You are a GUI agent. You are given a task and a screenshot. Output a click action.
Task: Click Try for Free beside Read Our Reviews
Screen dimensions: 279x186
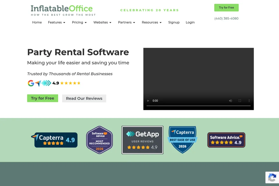tap(42, 98)
